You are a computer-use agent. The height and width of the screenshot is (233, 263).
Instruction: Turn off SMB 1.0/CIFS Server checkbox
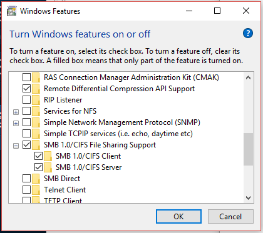38,167
